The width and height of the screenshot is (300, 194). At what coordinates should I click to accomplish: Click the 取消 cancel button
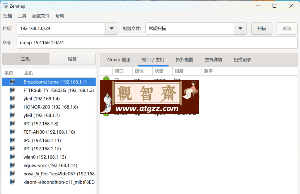[x=287, y=28]
